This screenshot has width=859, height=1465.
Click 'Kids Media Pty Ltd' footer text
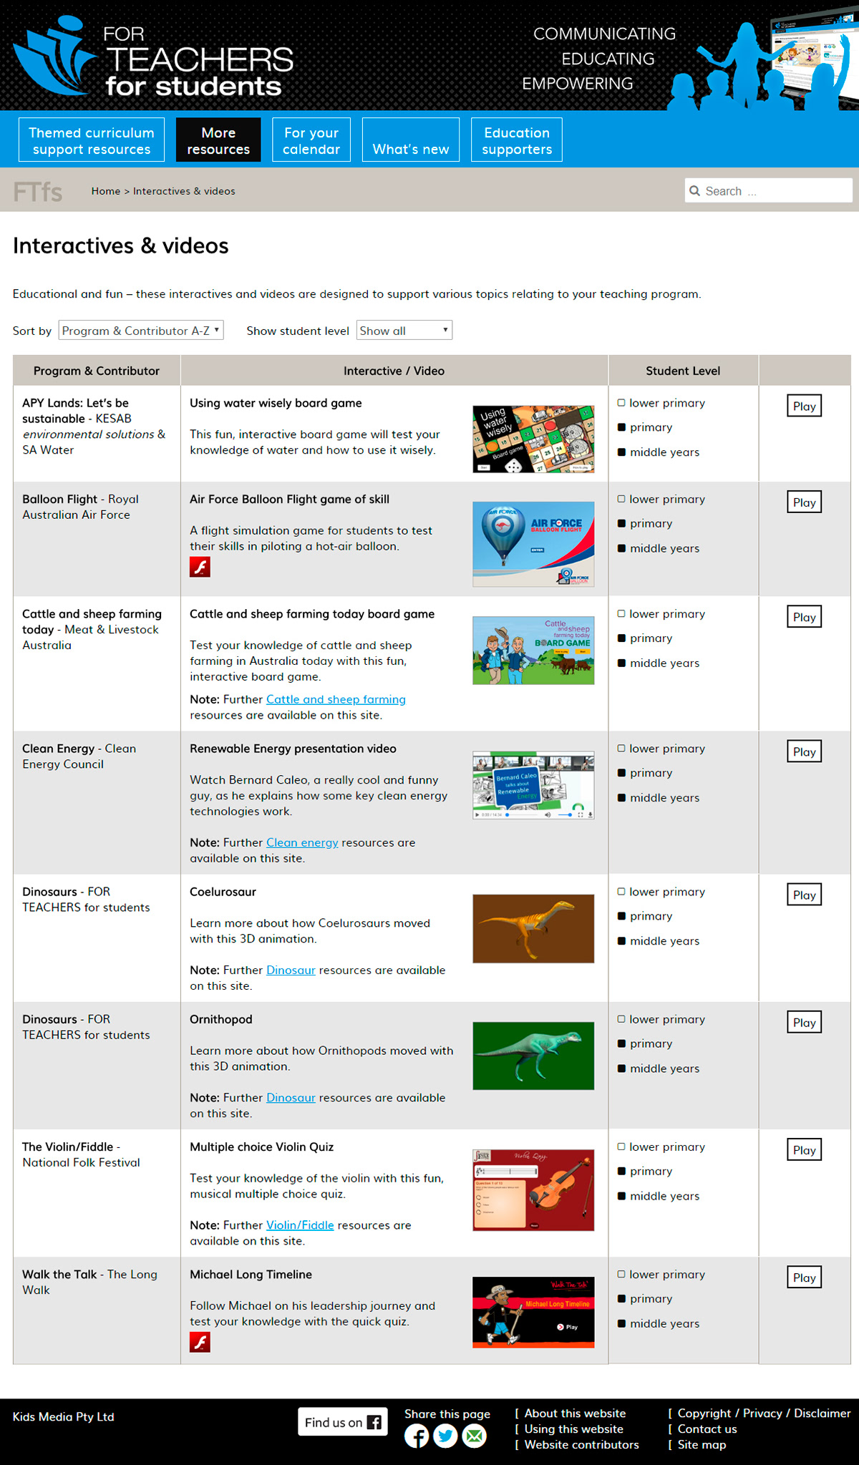(x=64, y=1417)
